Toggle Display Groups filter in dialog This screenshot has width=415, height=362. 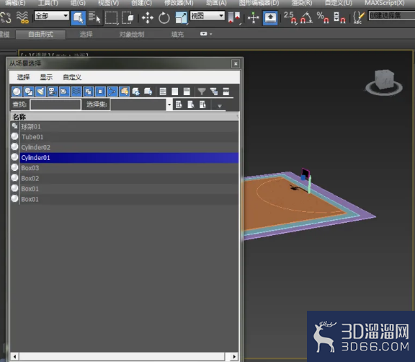pyautogui.click(x=88, y=92)
